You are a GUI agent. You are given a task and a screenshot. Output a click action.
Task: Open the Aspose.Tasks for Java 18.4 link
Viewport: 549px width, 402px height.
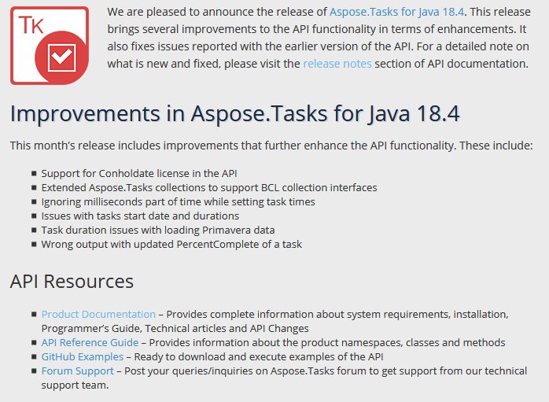point(396,12)
